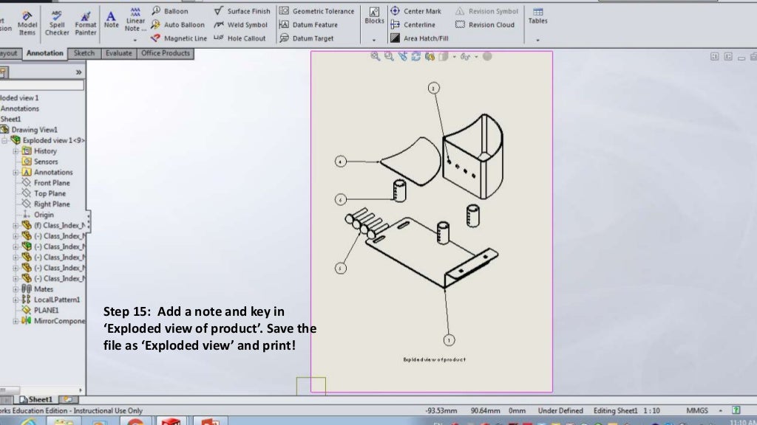This screenshot has width=757, height=425.
Task: Apply Area Hatch/Fill
Action: 419,38
